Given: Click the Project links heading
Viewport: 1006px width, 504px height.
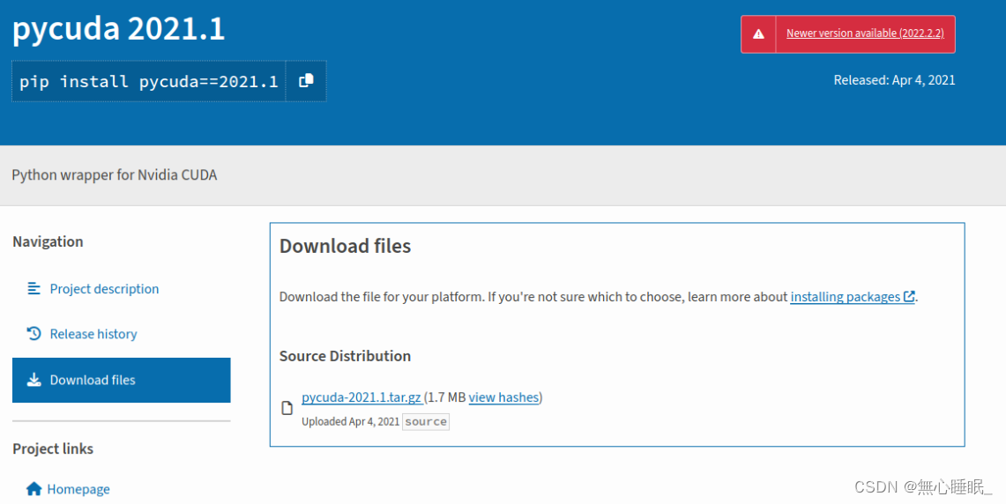Looking at the screenshot, I should (53, 448).
